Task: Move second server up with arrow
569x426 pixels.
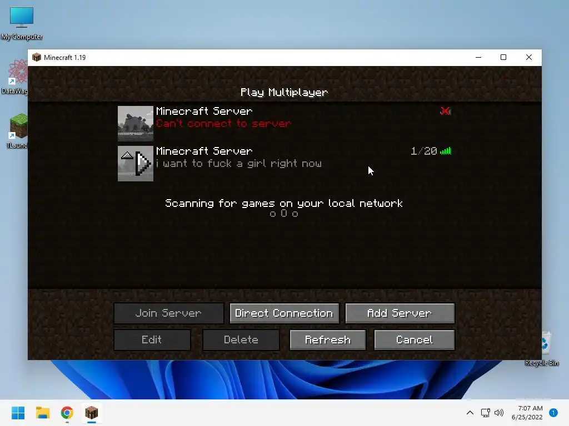Action: (x=127, y=156)
